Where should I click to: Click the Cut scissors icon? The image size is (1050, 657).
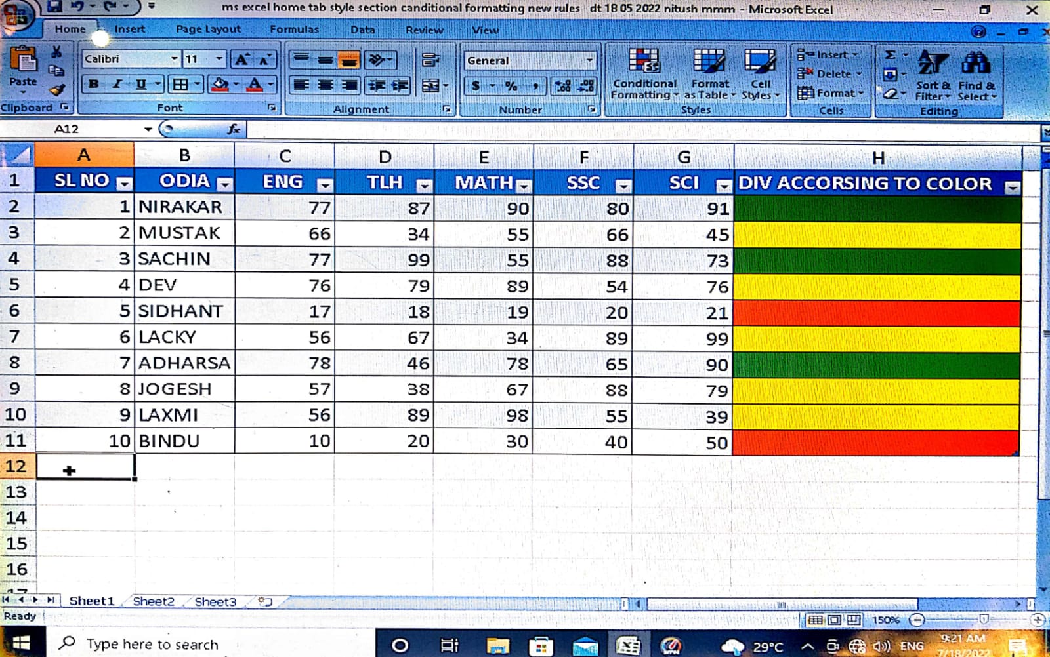coord(56,52)
